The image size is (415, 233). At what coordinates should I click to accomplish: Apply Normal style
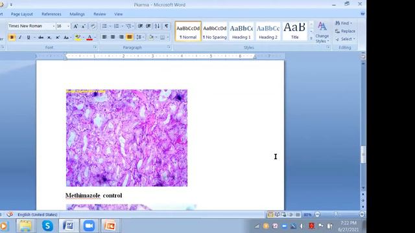pyautogui.click(x=188, y=31)
